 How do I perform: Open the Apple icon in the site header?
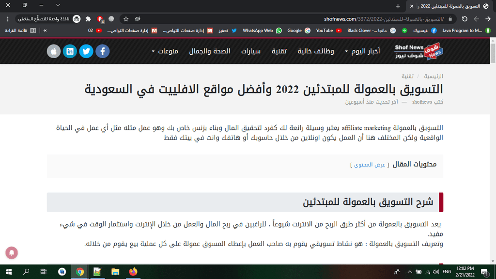54,51
